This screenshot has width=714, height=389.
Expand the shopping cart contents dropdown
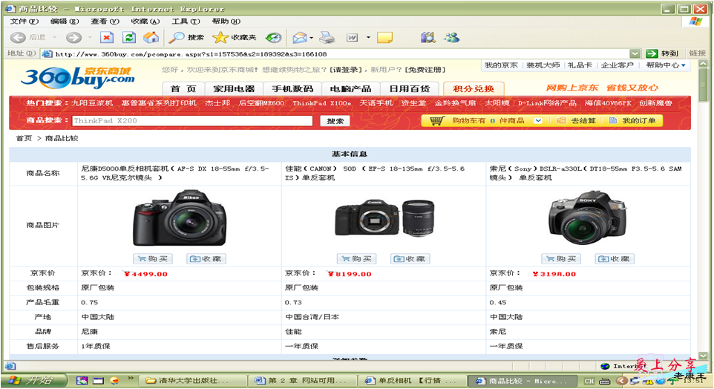[x=538, y=121]
